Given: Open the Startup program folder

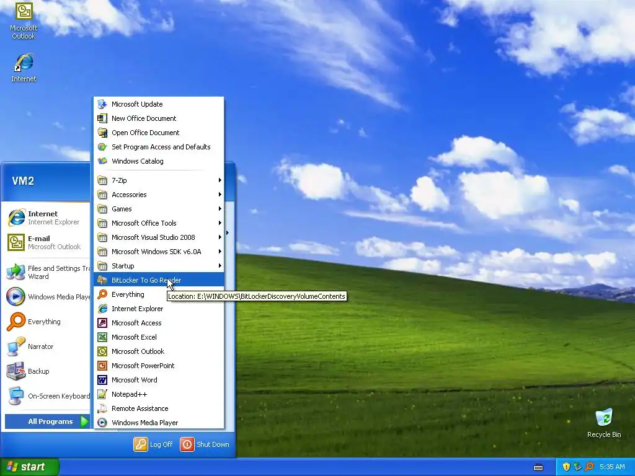Looking at the screenshot, I should click(x=159, y=265).
